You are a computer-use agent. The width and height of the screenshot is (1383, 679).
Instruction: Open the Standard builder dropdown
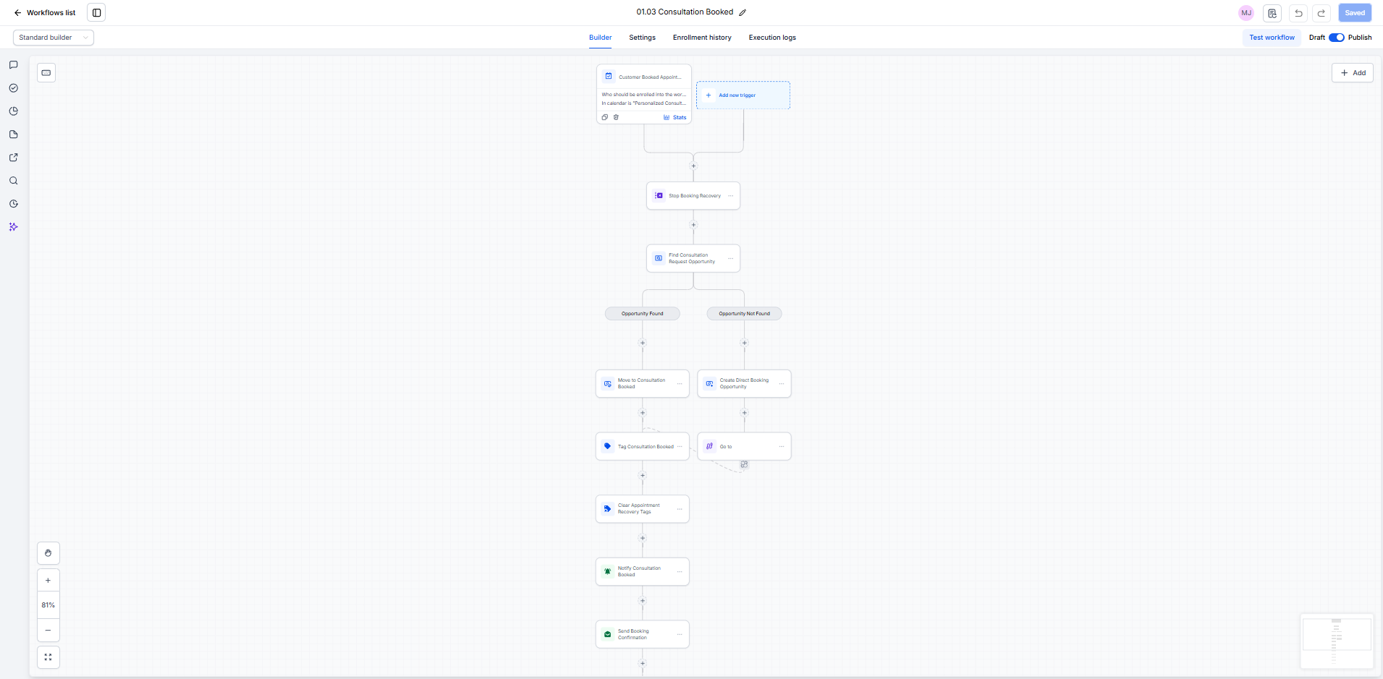[54, 38]
